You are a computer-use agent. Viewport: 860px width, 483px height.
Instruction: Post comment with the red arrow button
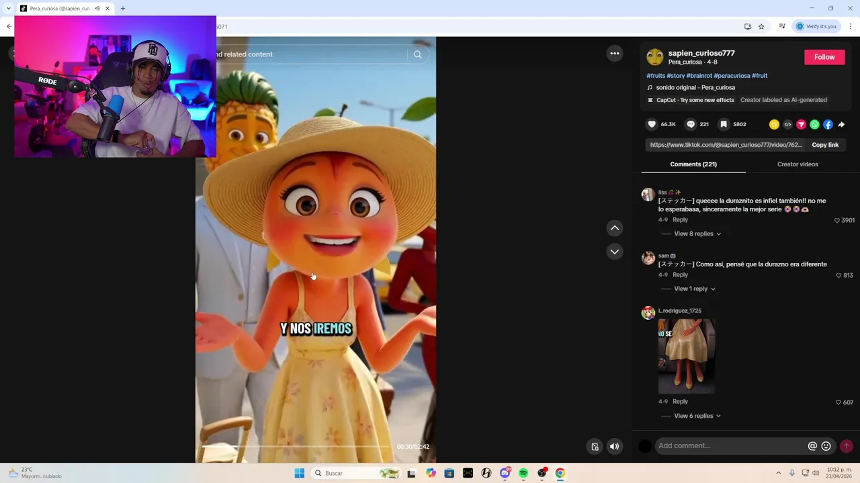847,446
